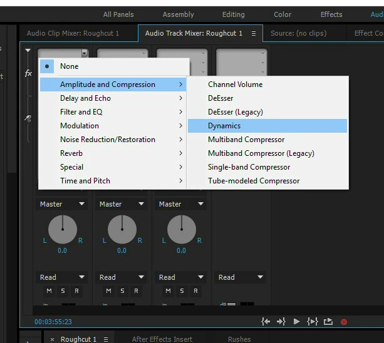Click first track effect slot dropdown arrow
Image resolution: width=384 pixels, height=343 pixels.
(84, 53)
